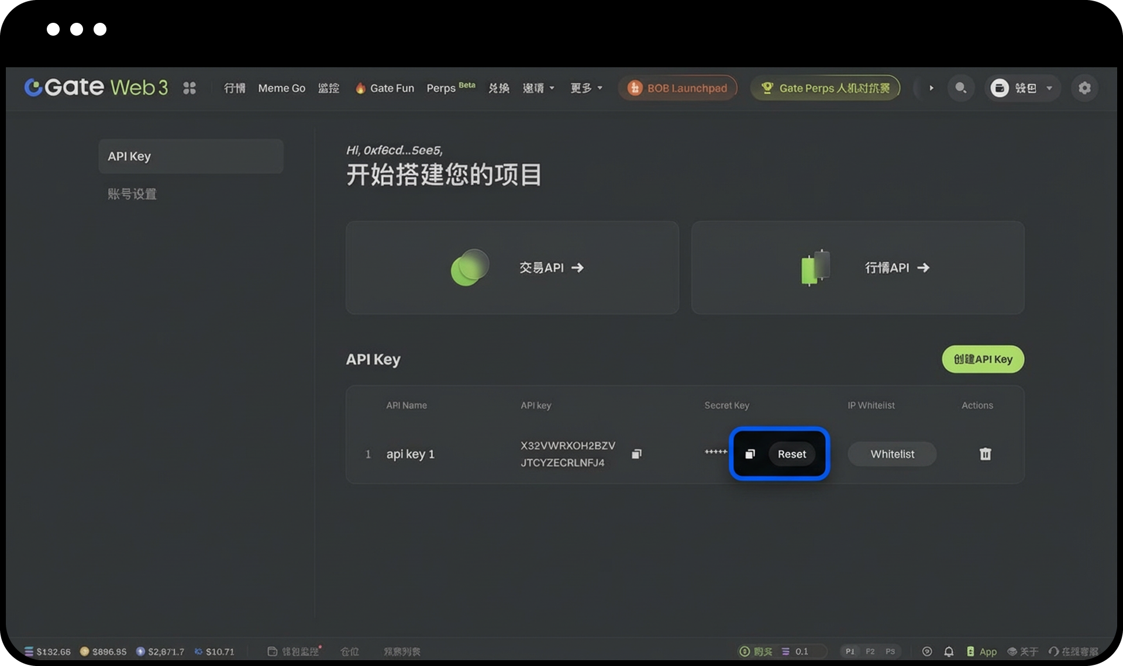Copy the secret key

point(750,454)
